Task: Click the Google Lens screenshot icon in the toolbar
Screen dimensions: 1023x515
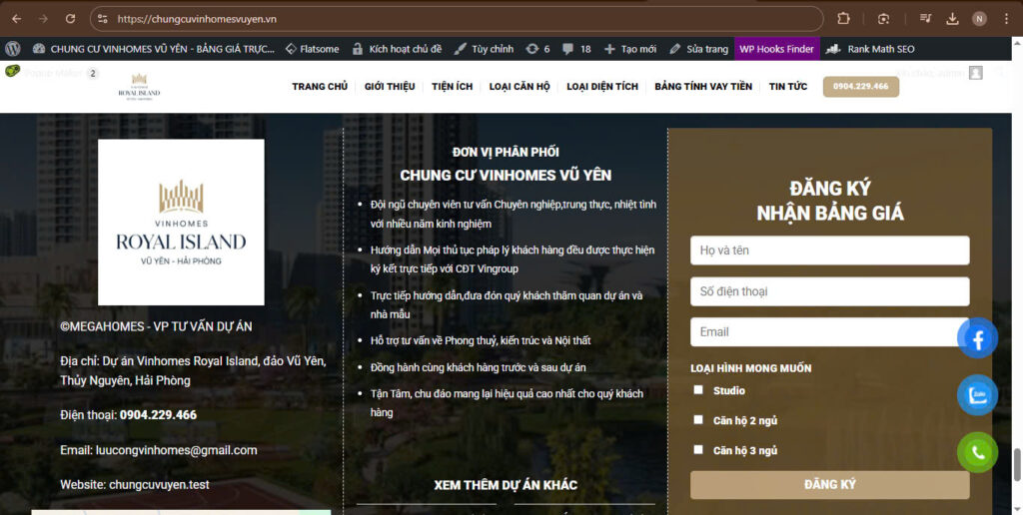Action: [x=883, y=19]
